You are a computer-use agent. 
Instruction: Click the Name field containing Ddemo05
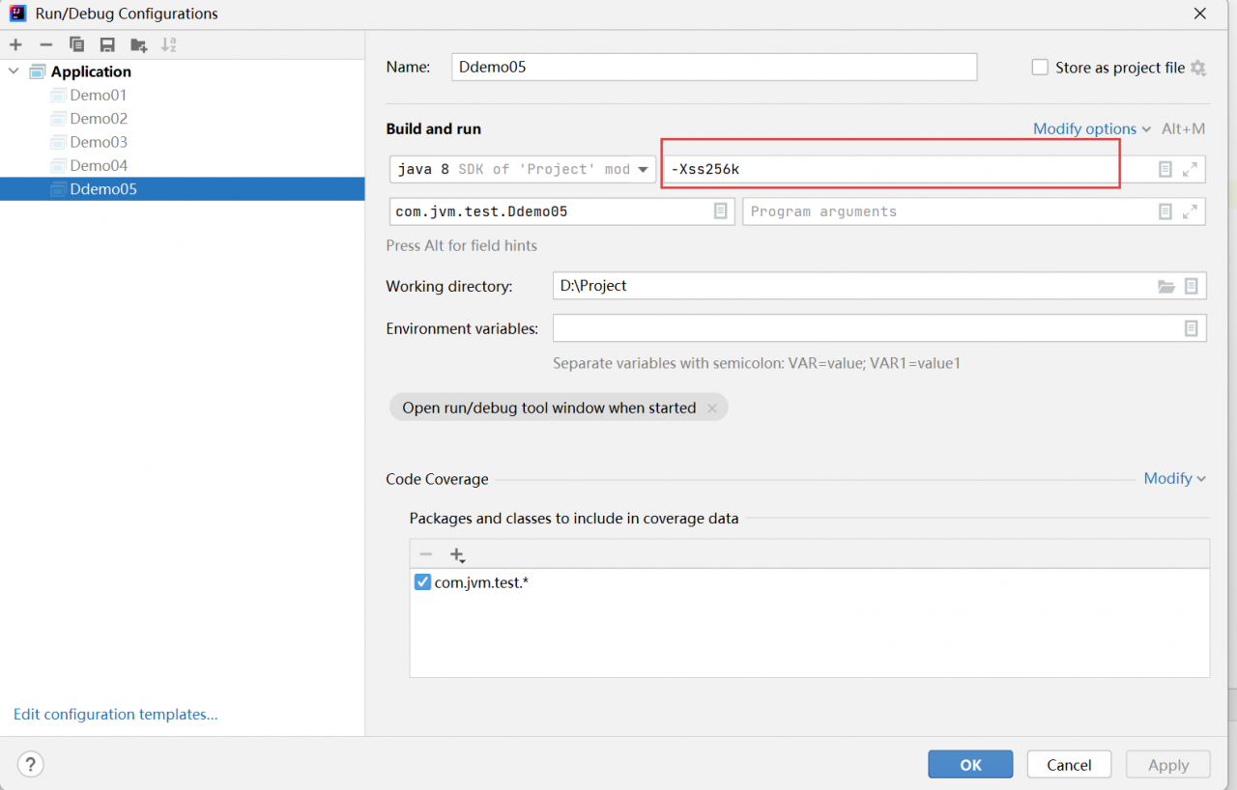point(714,67)
